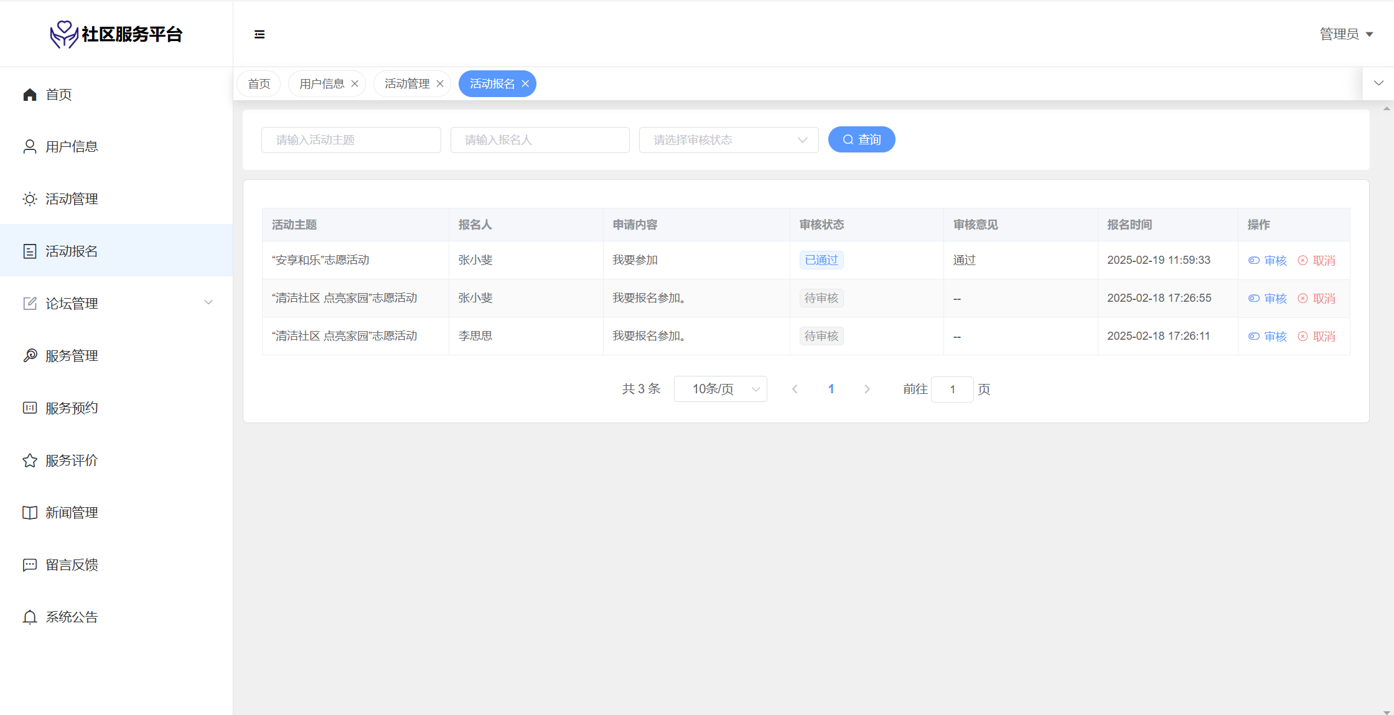Click 审核 for 李思思's registration

click(1268, 337)
